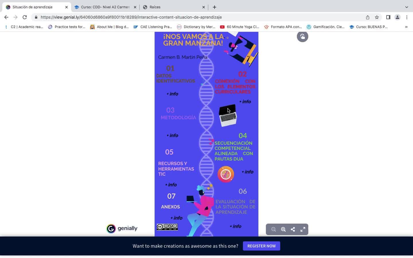Click the Creative Commons license badge
This screenshot has width=413, height=258.
click(167, 227)
